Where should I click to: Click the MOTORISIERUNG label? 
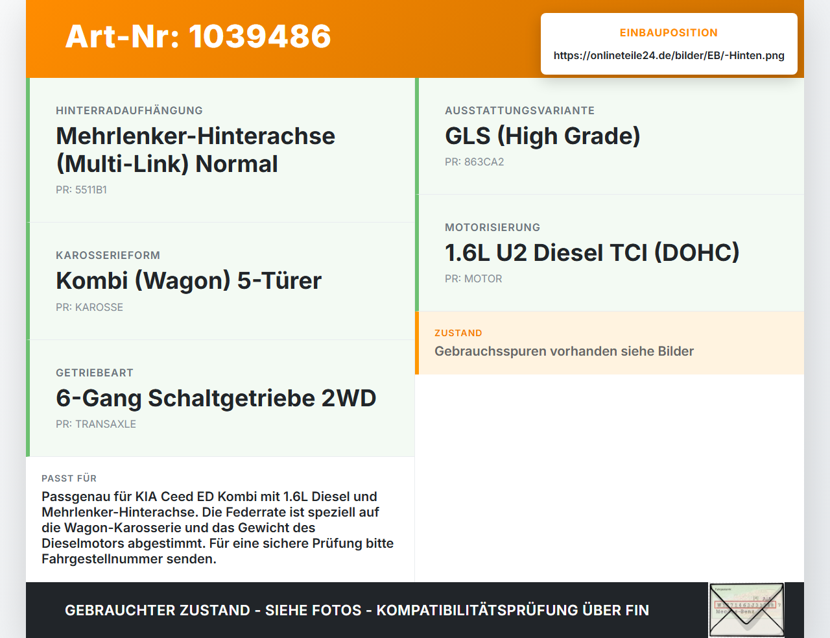pos(492,227)
